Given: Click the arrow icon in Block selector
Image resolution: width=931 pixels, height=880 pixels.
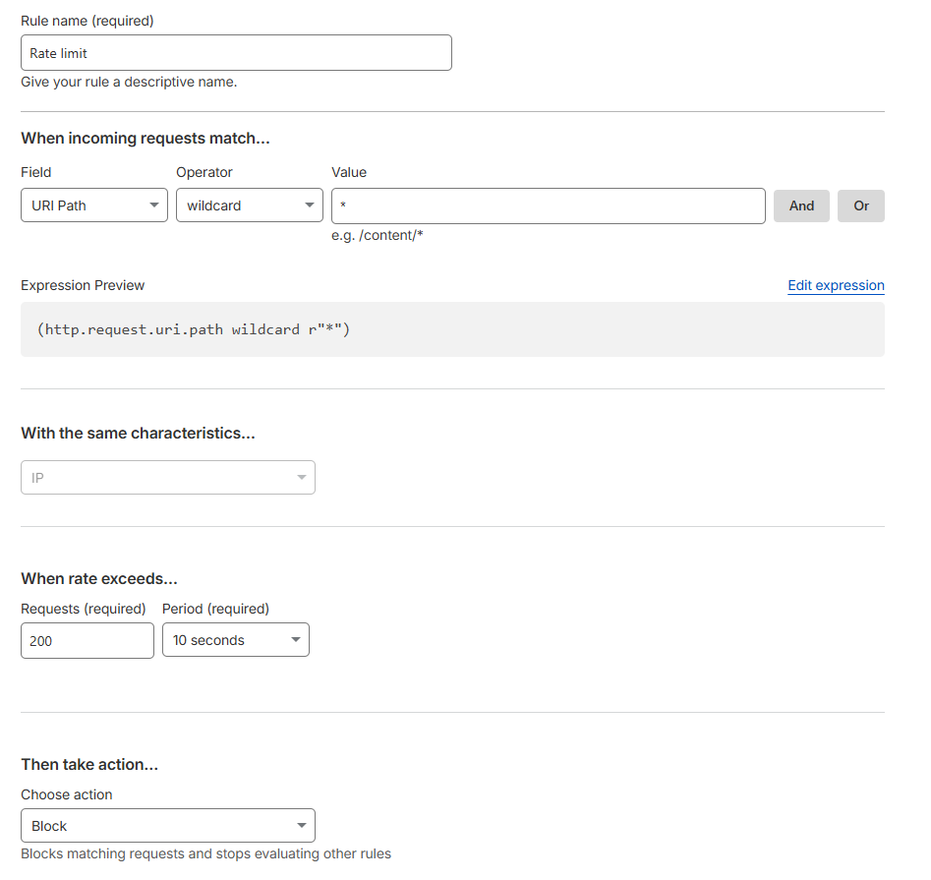Looking at the screenshot, I should click(301, 826).
